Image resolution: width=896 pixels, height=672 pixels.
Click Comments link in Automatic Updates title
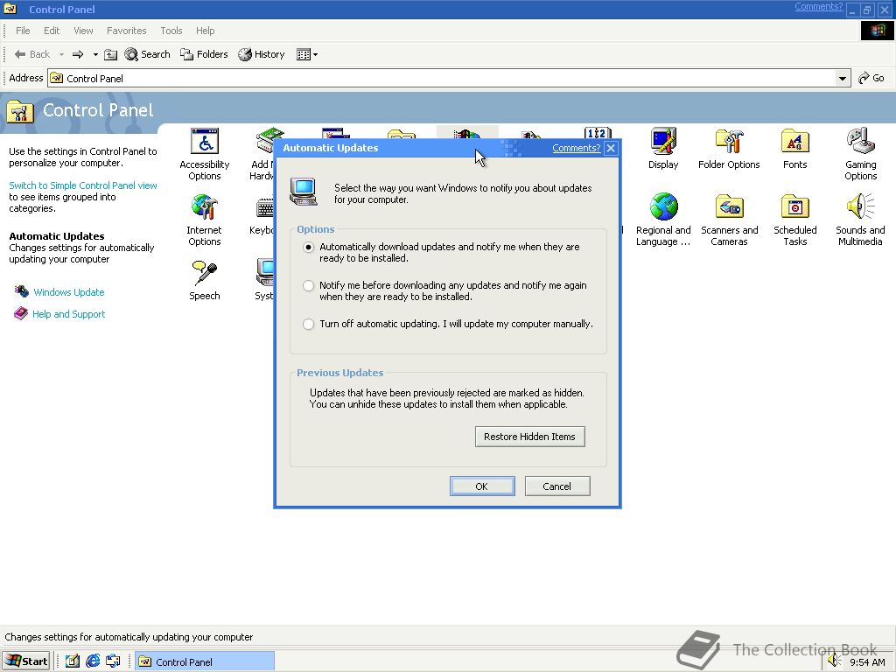tap(576, 148)
